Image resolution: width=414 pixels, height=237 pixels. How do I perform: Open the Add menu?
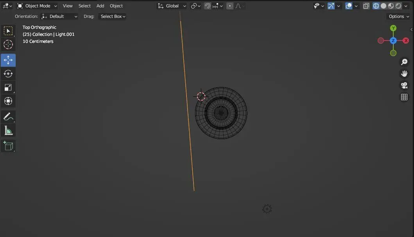click(100, 6)
